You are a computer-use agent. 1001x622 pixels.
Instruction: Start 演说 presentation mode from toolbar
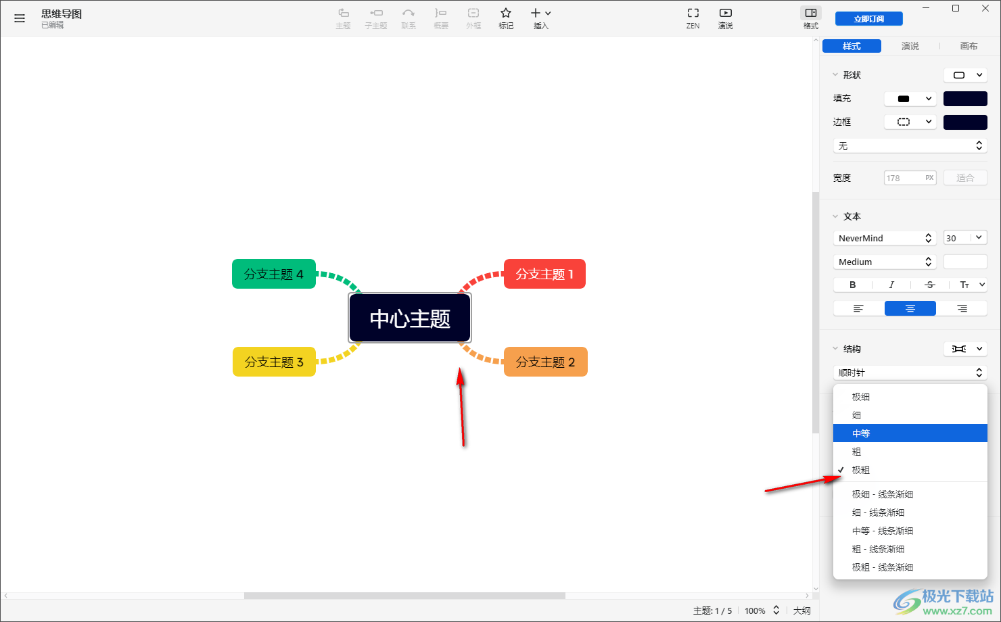pyautogui.click(x=726, y=18)
